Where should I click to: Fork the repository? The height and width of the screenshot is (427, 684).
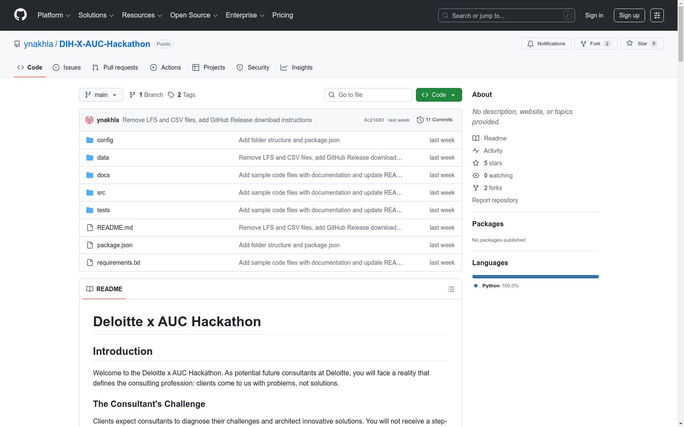pos(596,44)
